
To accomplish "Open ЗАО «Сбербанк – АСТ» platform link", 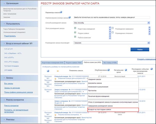I will (13, 53).
